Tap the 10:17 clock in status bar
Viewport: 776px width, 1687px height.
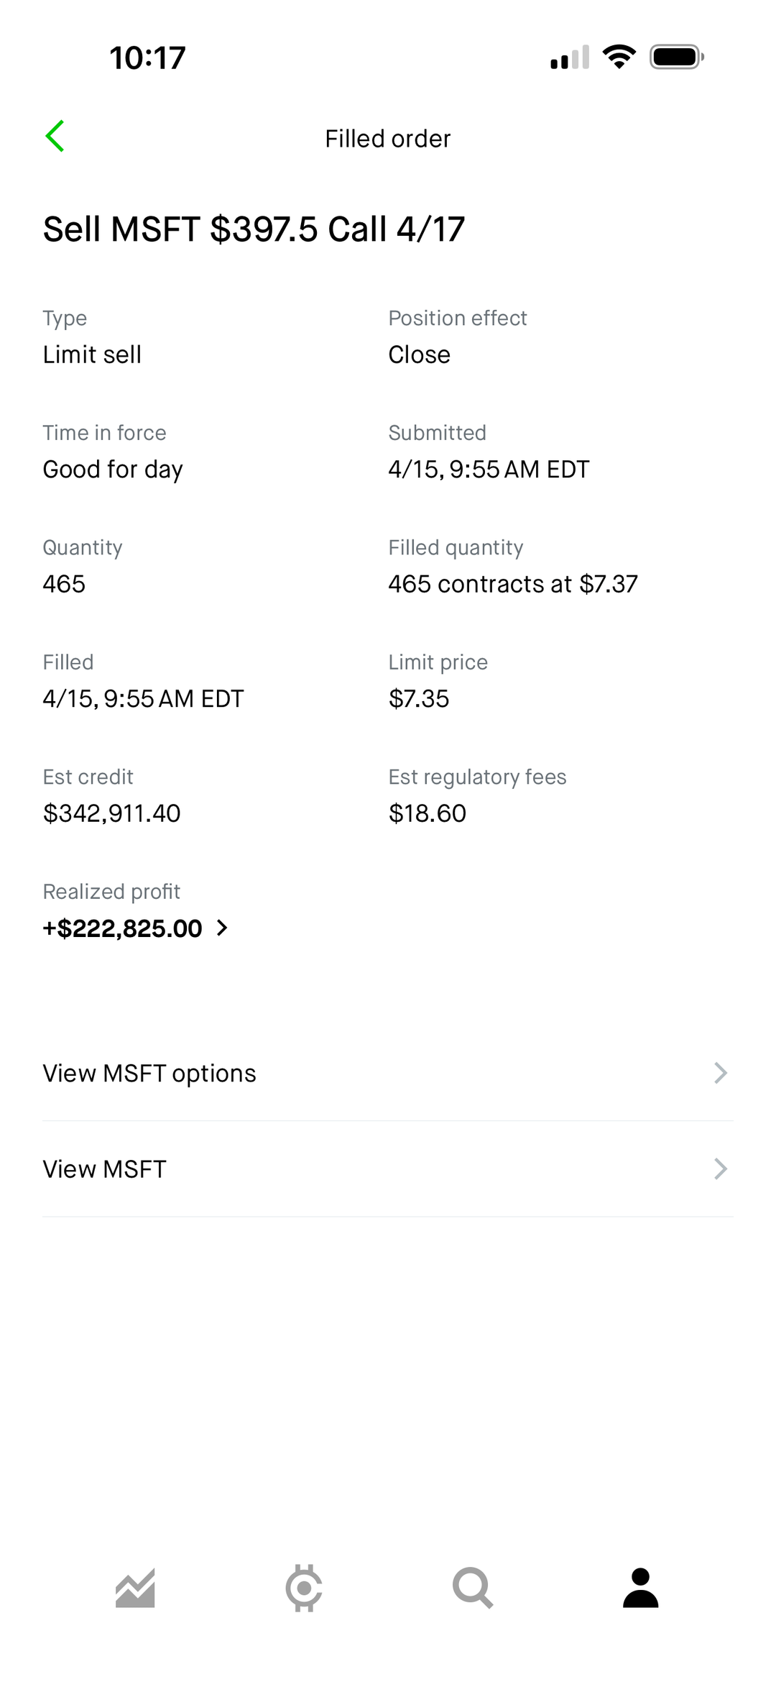tap(147, 58)
